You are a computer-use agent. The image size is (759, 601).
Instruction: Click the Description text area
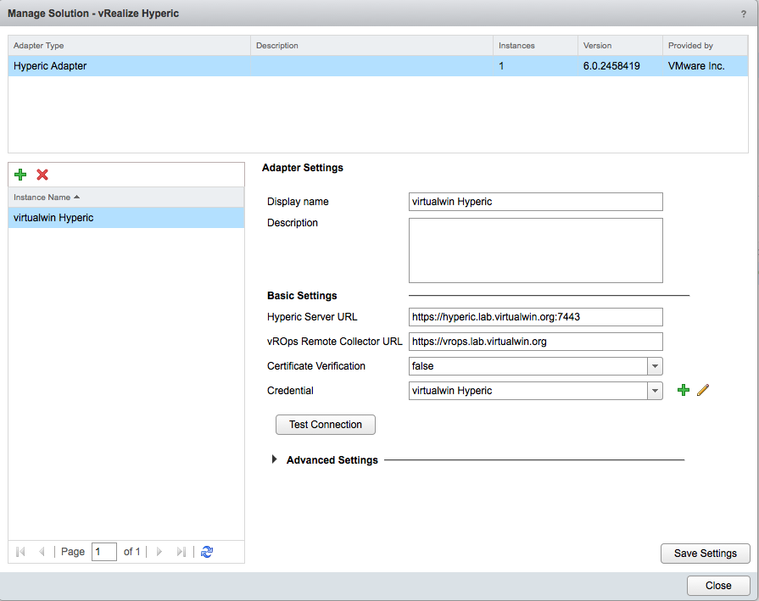click(536, 250)
